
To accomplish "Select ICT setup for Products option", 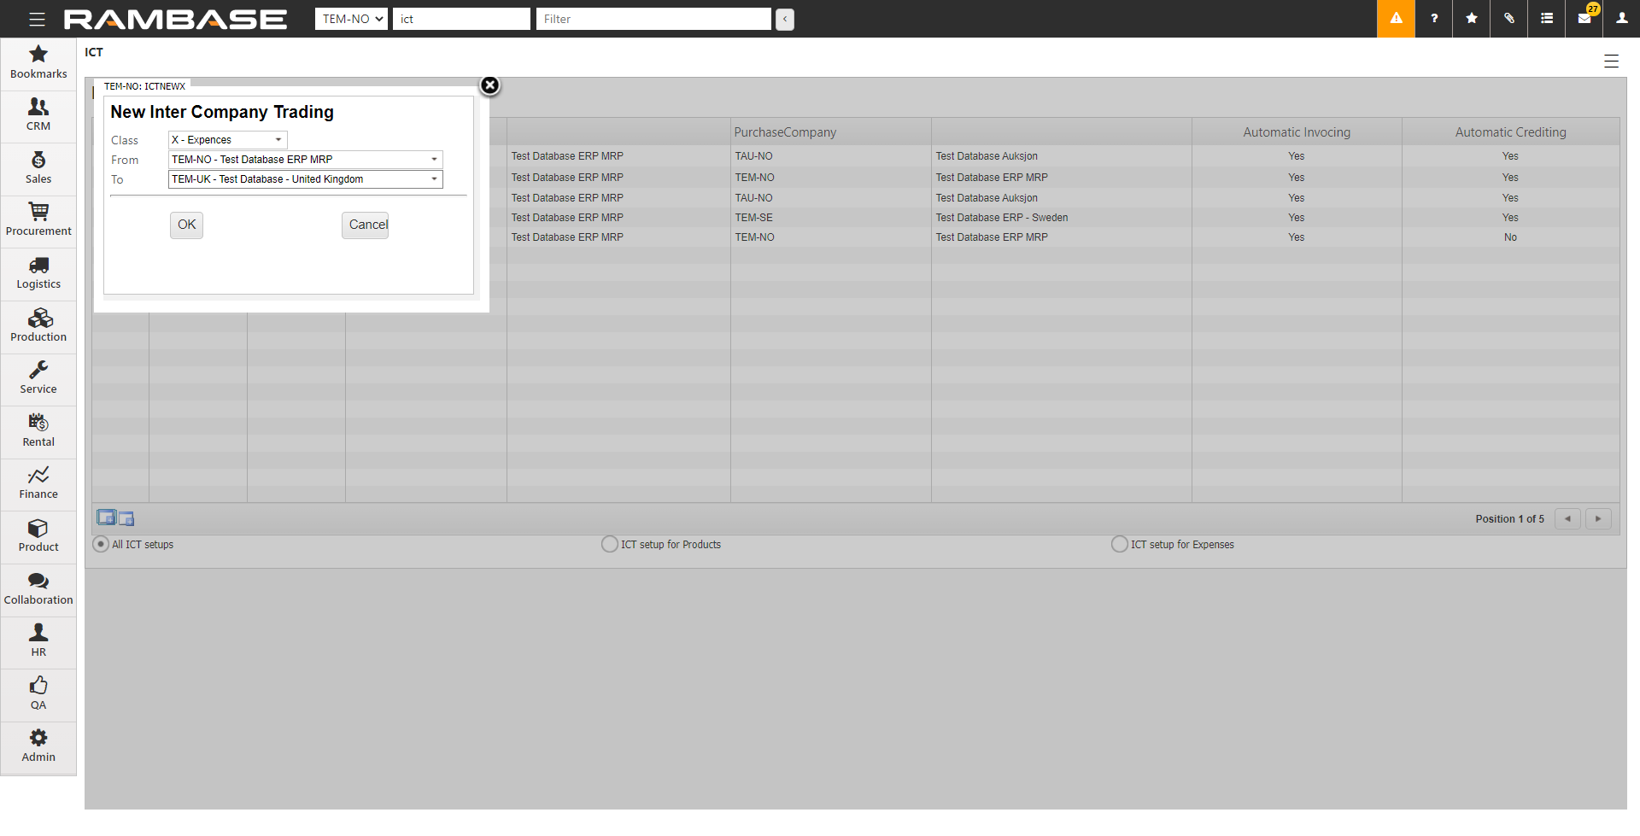I will tap(610, 545).
